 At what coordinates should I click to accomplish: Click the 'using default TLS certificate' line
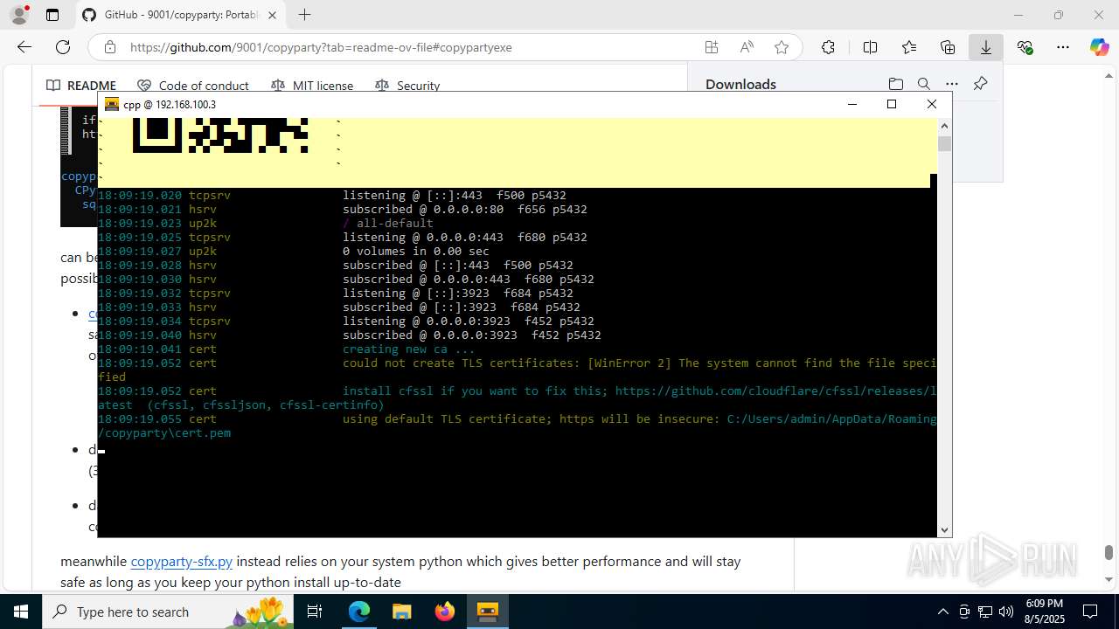tap(517, 425)
